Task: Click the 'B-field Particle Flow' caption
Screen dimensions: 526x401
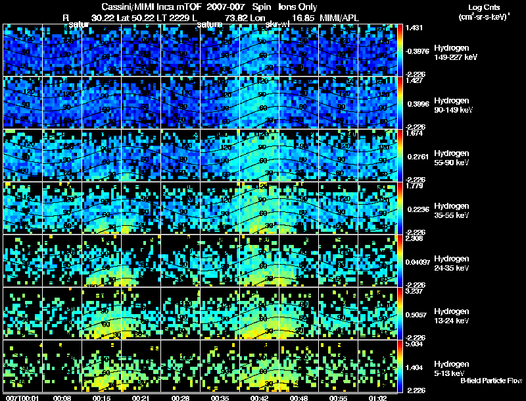Action: pyautogui.click(x=491, y=381)
